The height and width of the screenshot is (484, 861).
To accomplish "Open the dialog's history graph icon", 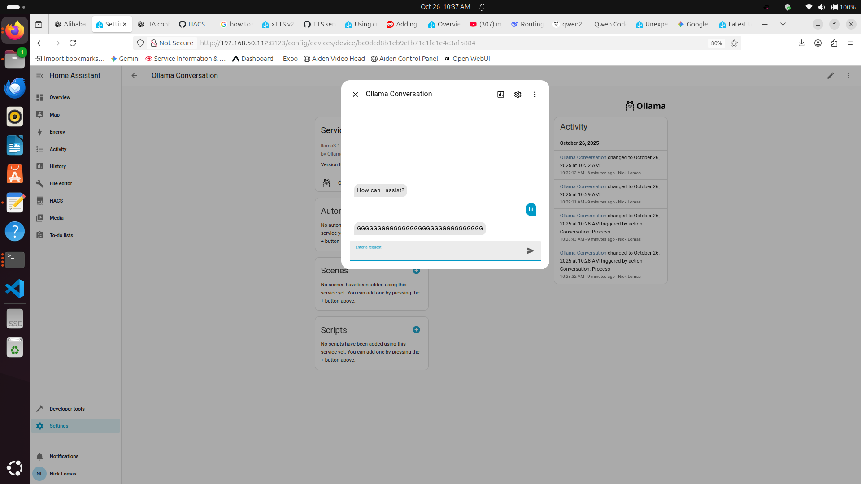I will tap(500, 95).
